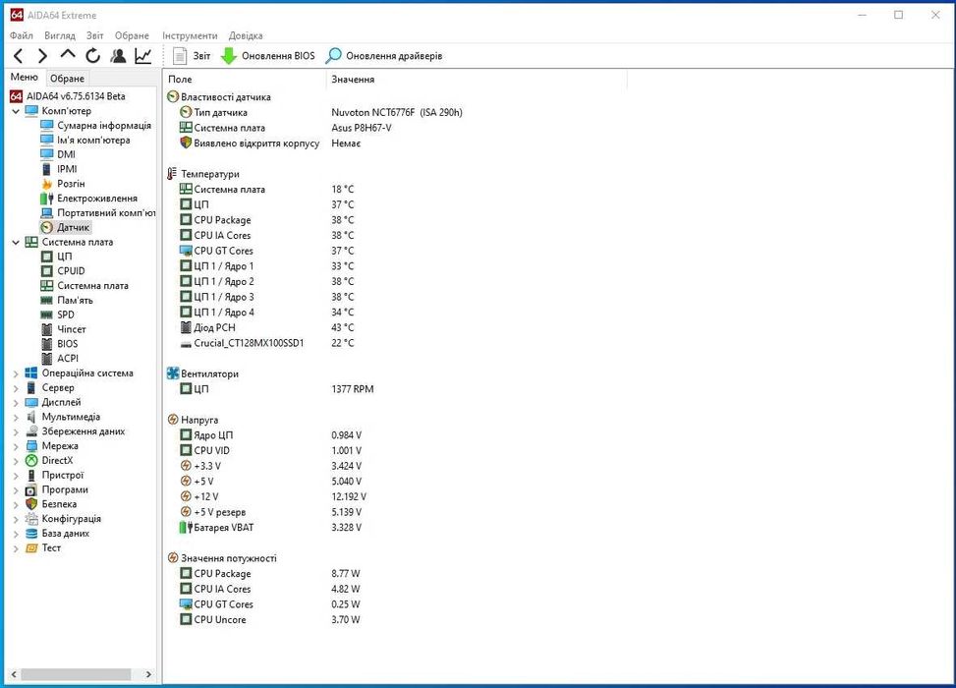
Task: Expand the Збереження даних node
Action: coord(16,431)
